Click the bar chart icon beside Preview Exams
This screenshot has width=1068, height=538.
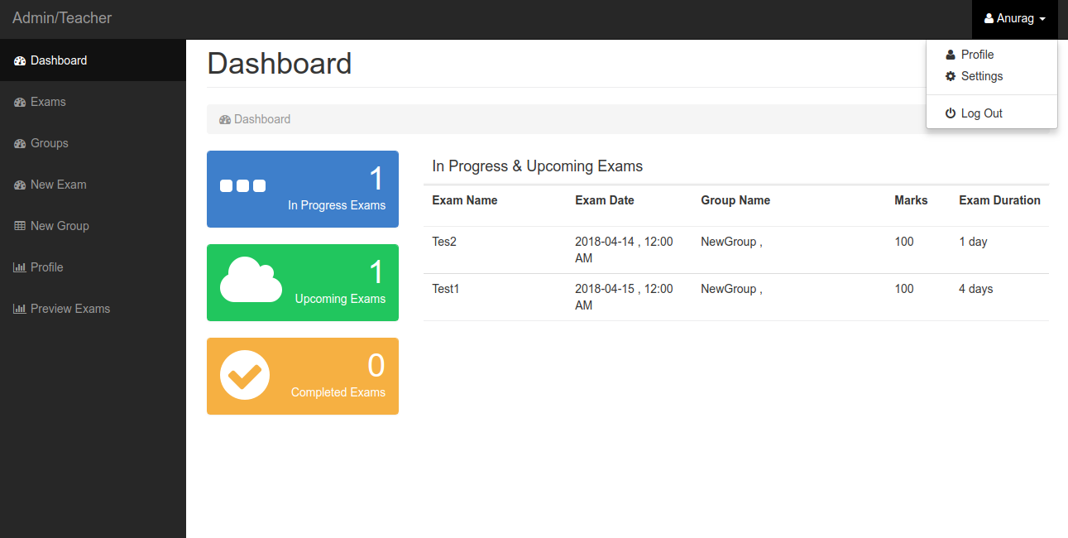tap(20, 309)
